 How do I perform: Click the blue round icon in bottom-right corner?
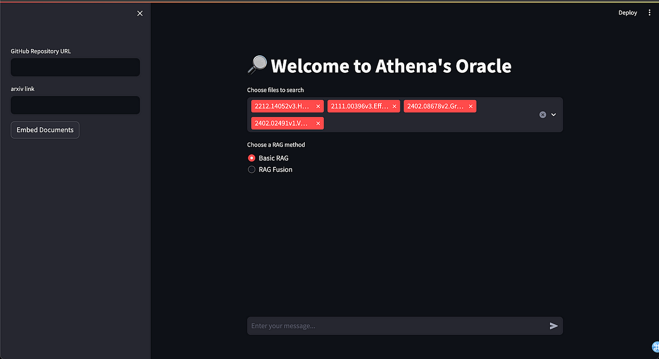click(x=655, y=346)
